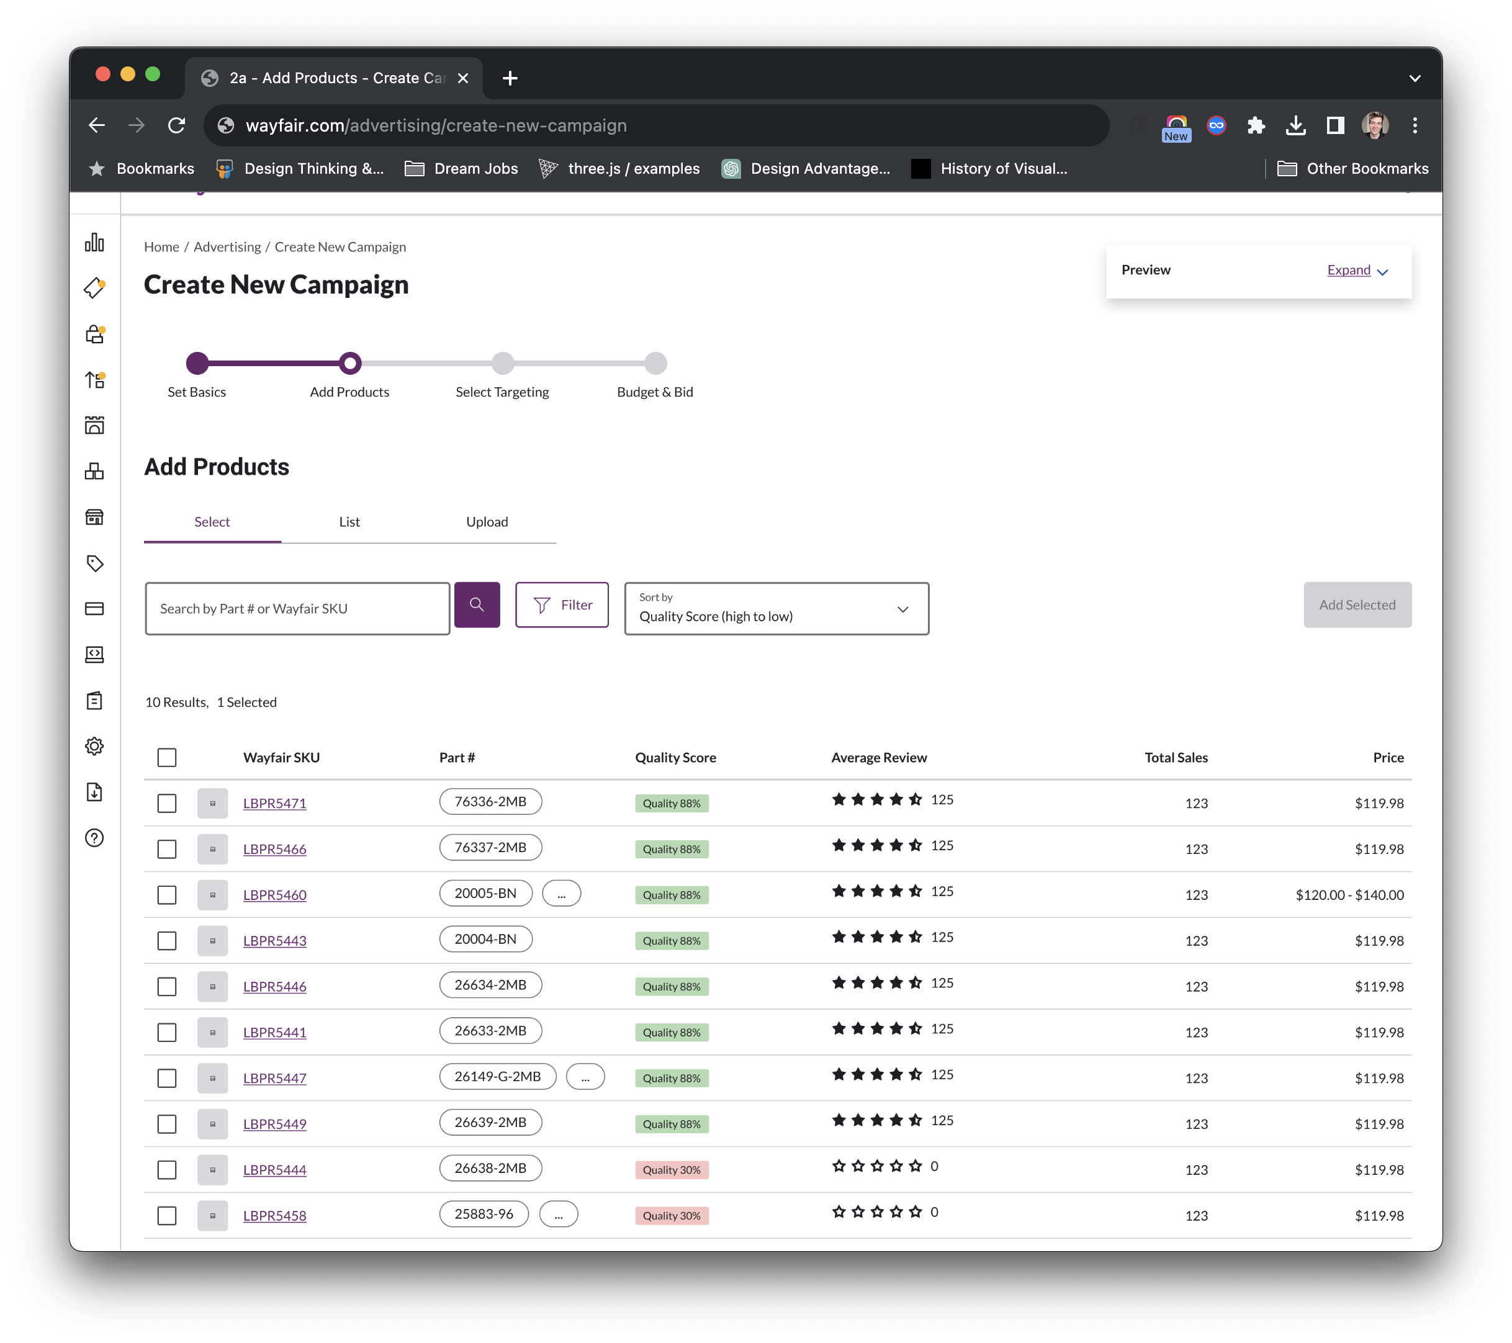Open the Dream Jobs bookmark folder
The width and height of the screenshot is (1512, 1343).
point(462,169)
